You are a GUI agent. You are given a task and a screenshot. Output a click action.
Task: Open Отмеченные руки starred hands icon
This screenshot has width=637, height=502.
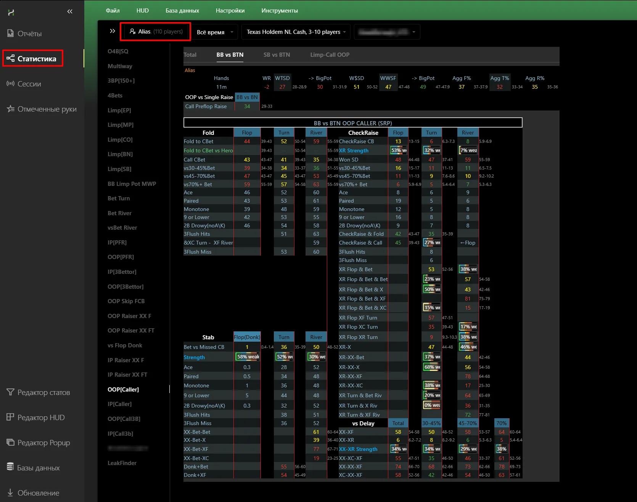11,109
